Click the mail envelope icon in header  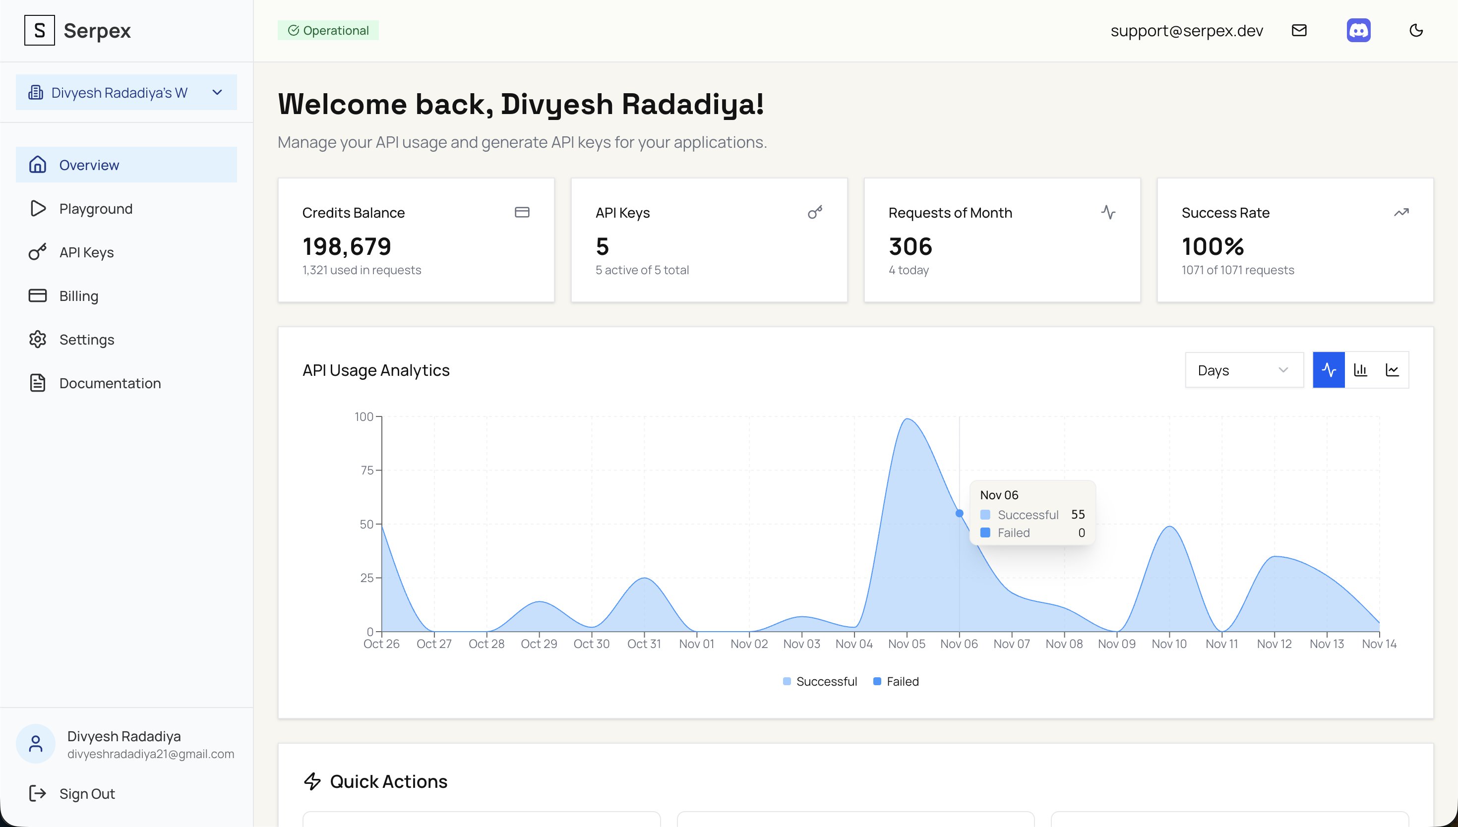point(1299,30)
